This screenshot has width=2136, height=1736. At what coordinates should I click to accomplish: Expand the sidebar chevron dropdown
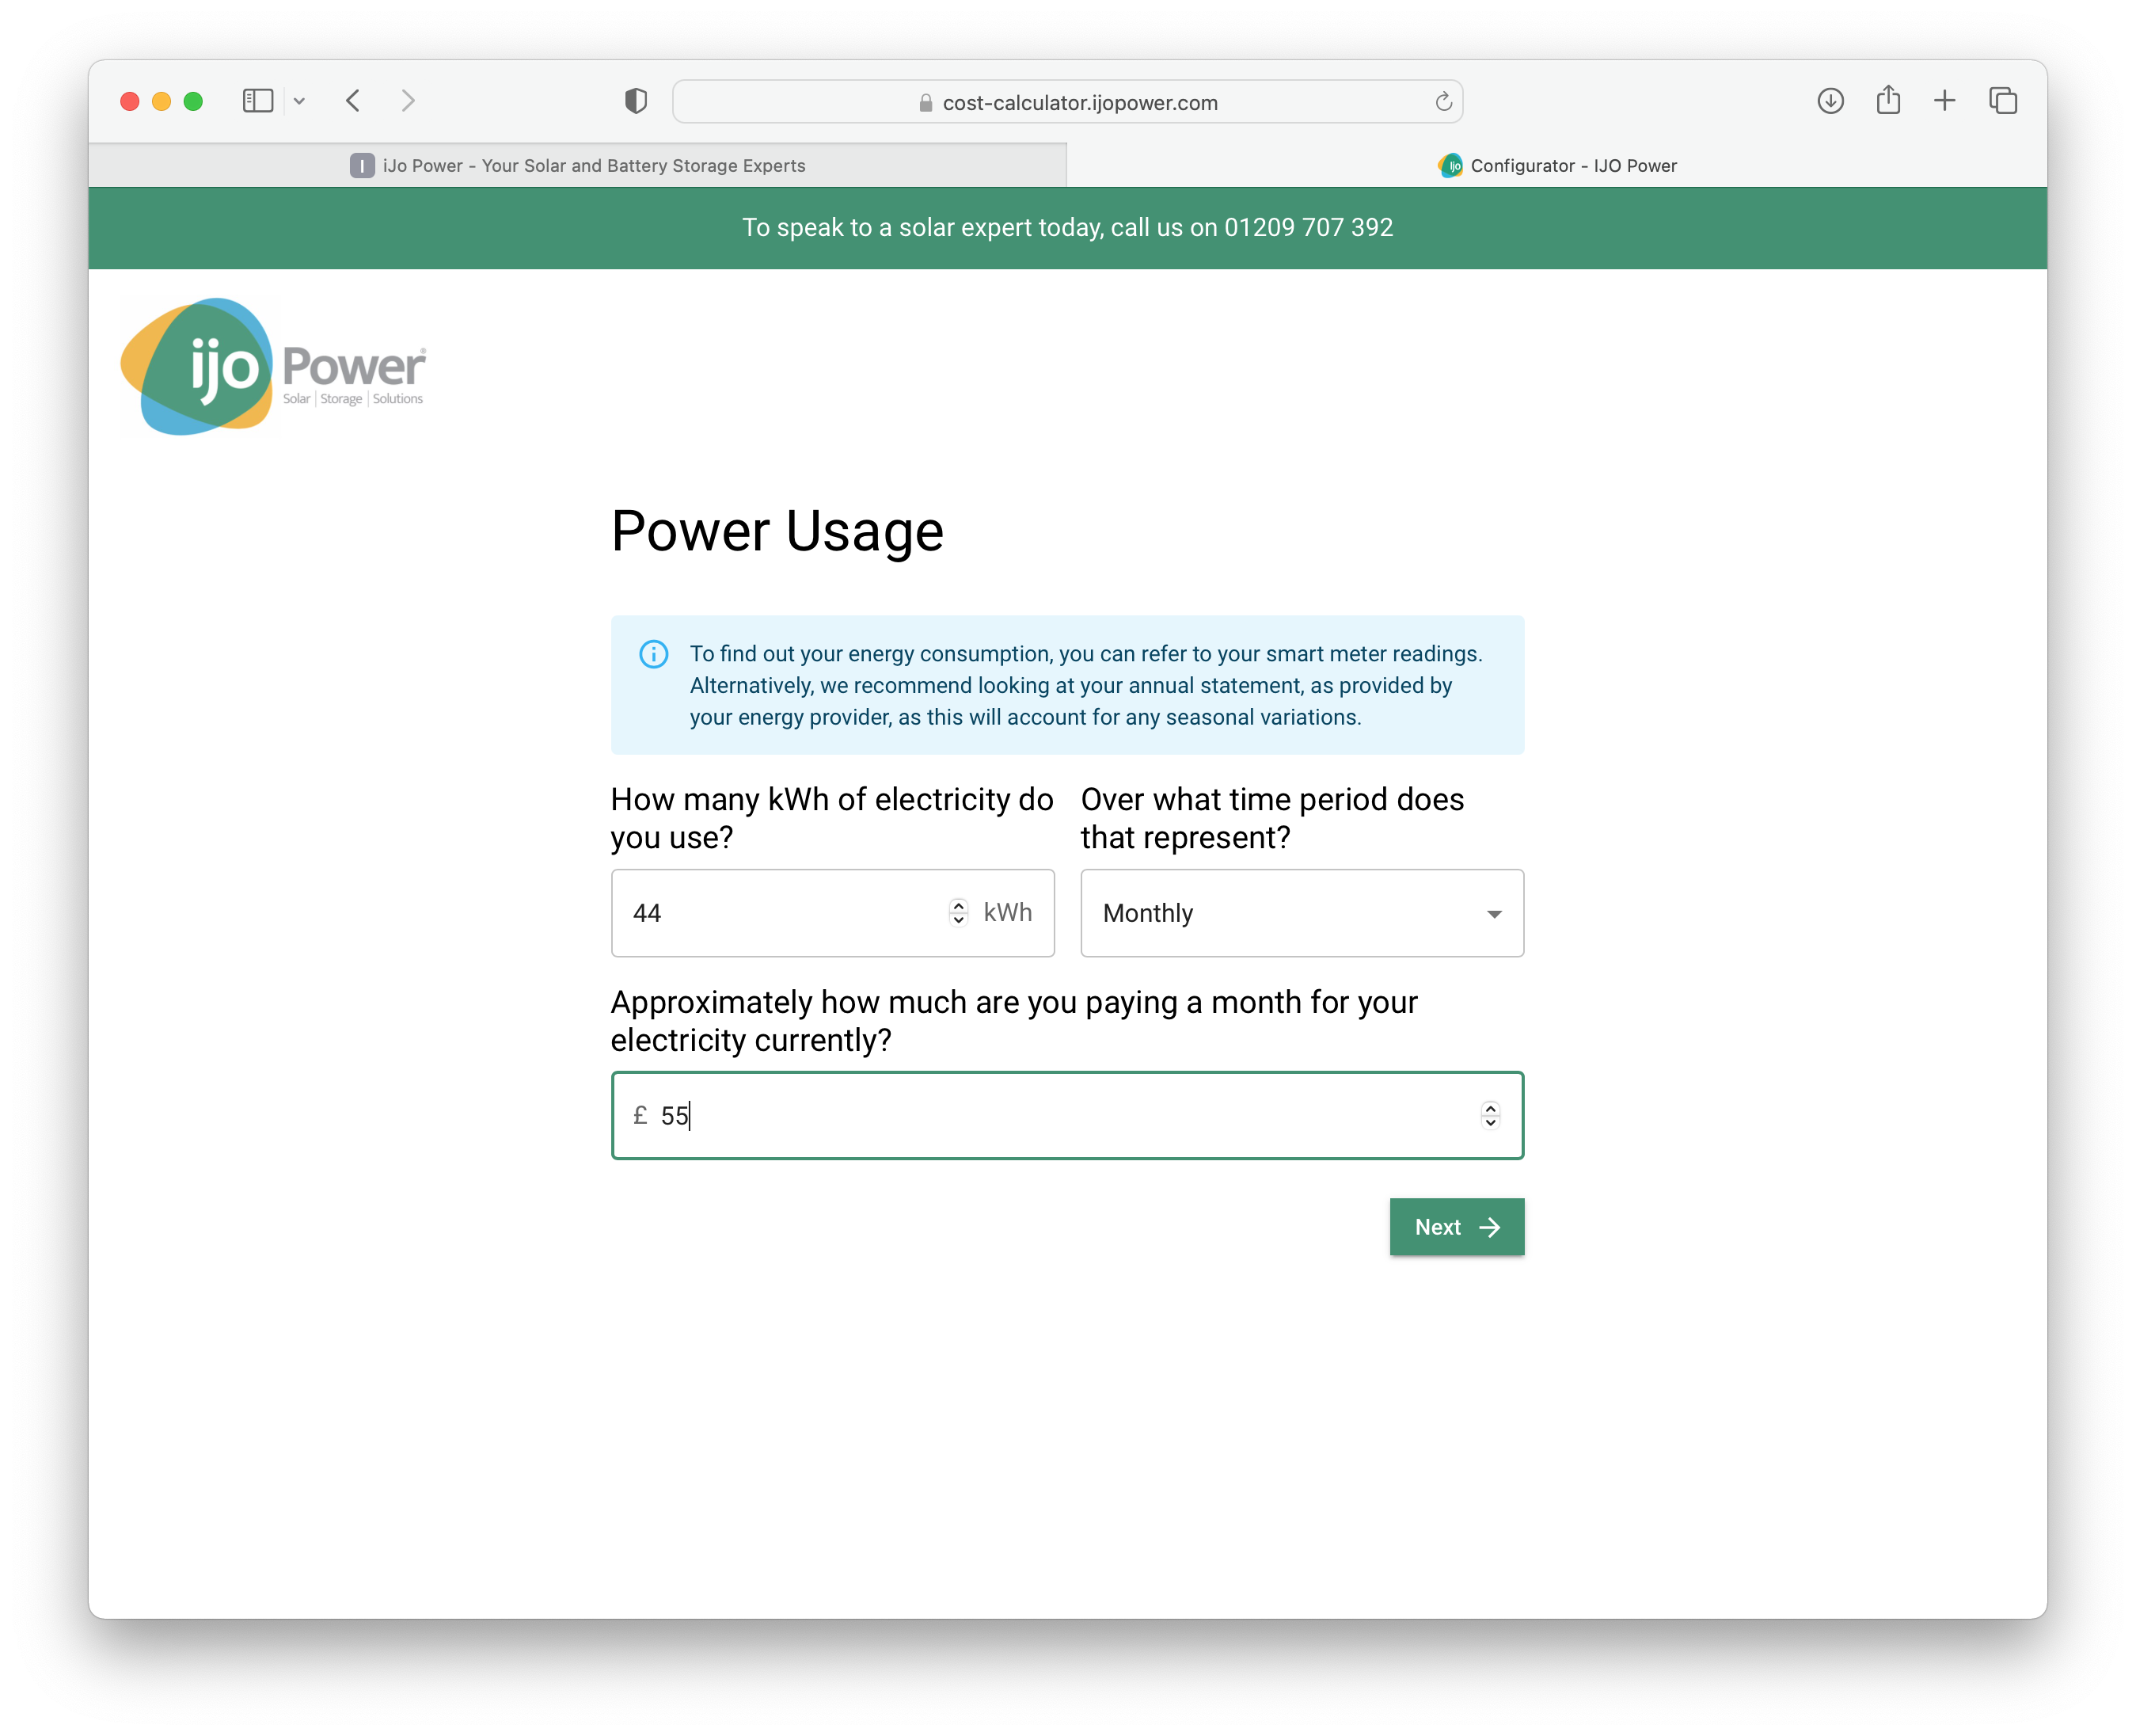click(298, 101)
